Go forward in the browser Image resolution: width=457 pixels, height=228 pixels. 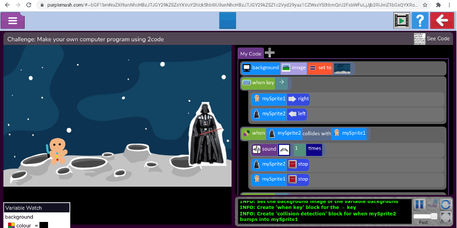[18, 5]
